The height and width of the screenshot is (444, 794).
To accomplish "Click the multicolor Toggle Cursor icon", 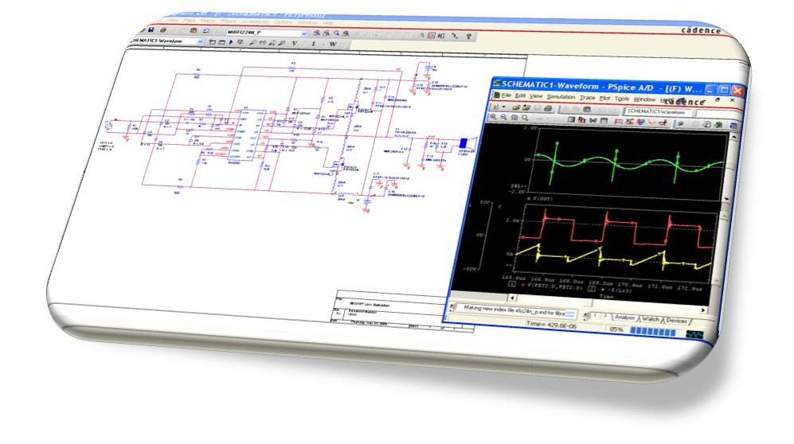I will pyautogui.click(x=640, y=122).
